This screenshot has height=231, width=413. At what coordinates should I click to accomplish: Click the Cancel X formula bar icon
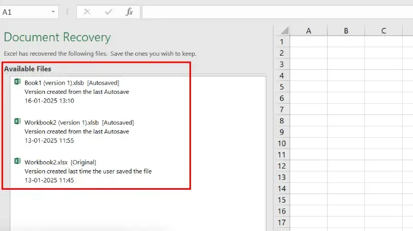pos(87,12)
